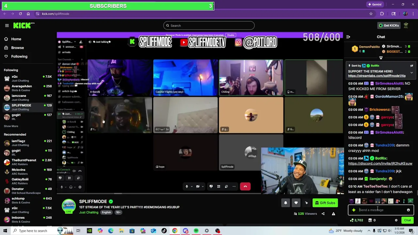Open iamTiagz recommended channel
Screen dimensions: 418x235
(28, 143)
